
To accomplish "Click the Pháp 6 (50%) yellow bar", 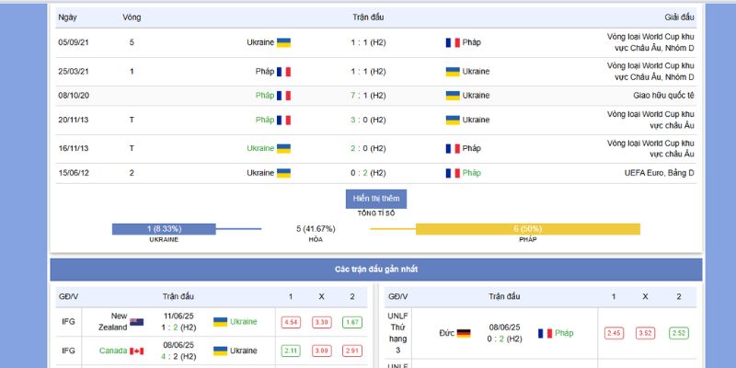I will [x=527, y=228].
